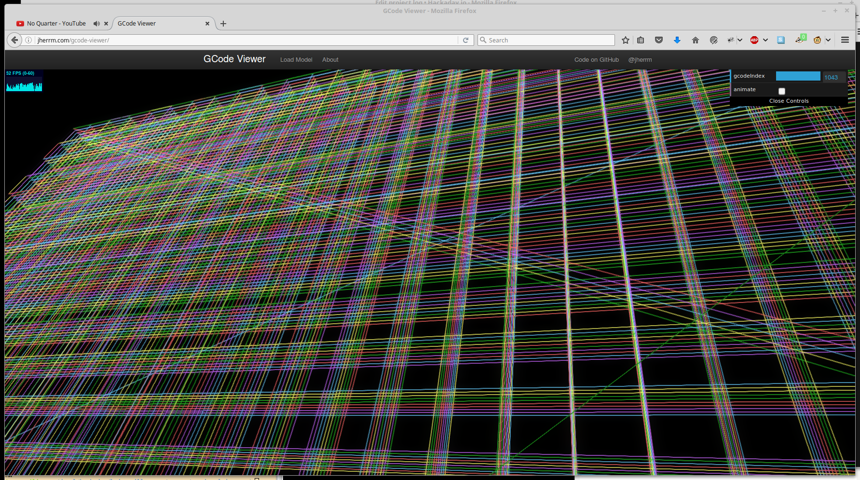Reload the GCode Viewer page
Viewport: 860px width, 480px height.
tap(465, 40)
